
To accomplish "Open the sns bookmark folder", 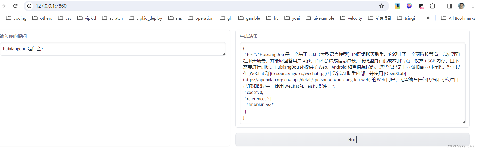I will tap(175, 18).
